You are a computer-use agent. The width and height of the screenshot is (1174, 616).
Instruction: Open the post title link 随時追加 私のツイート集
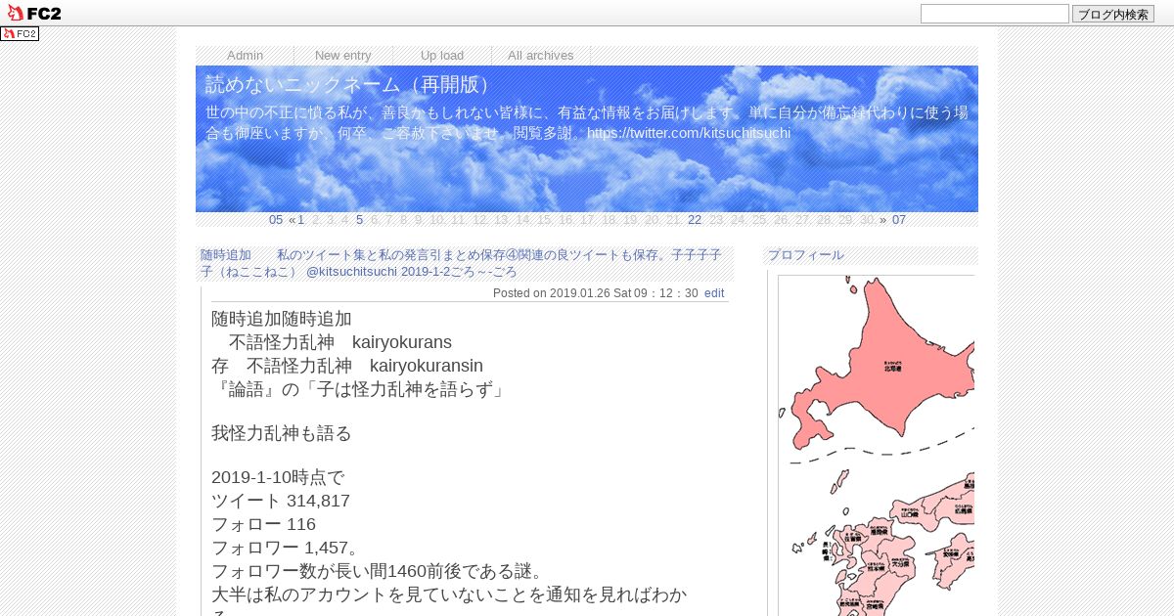(x=461, y=263)
